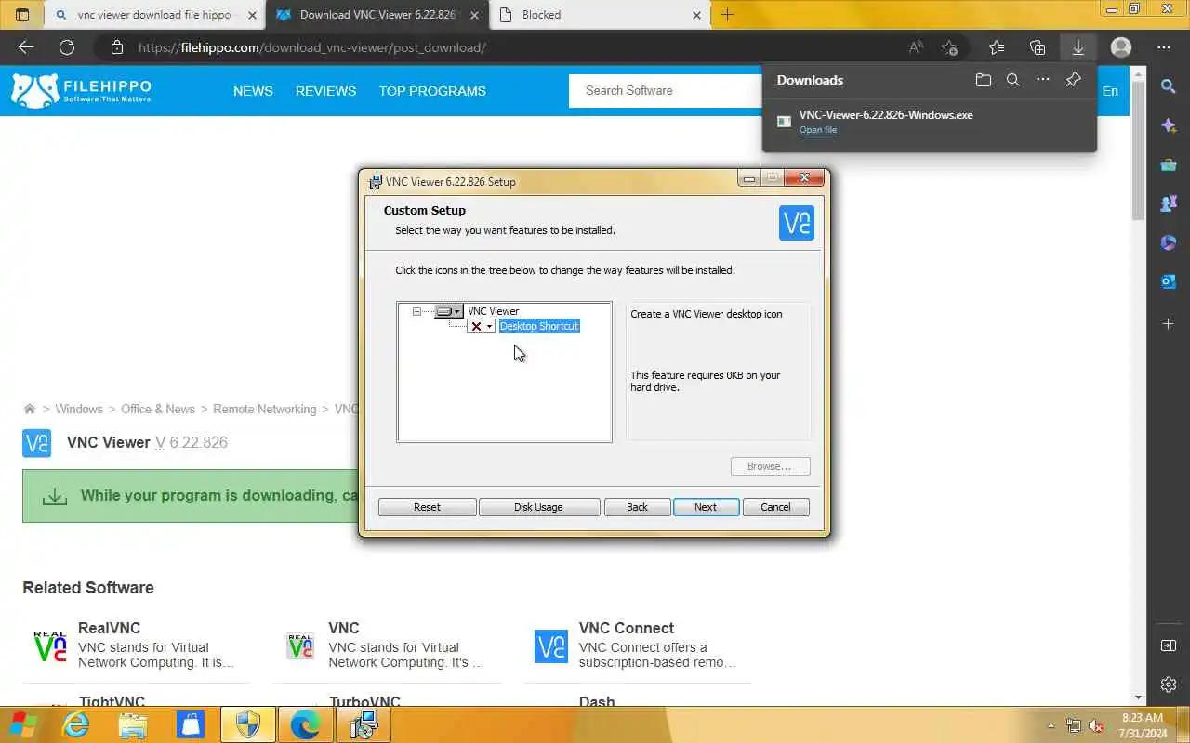Open the Favorites list icon in Edge
The width and height of the screenshot is (1190, 743).
(997, 47)
